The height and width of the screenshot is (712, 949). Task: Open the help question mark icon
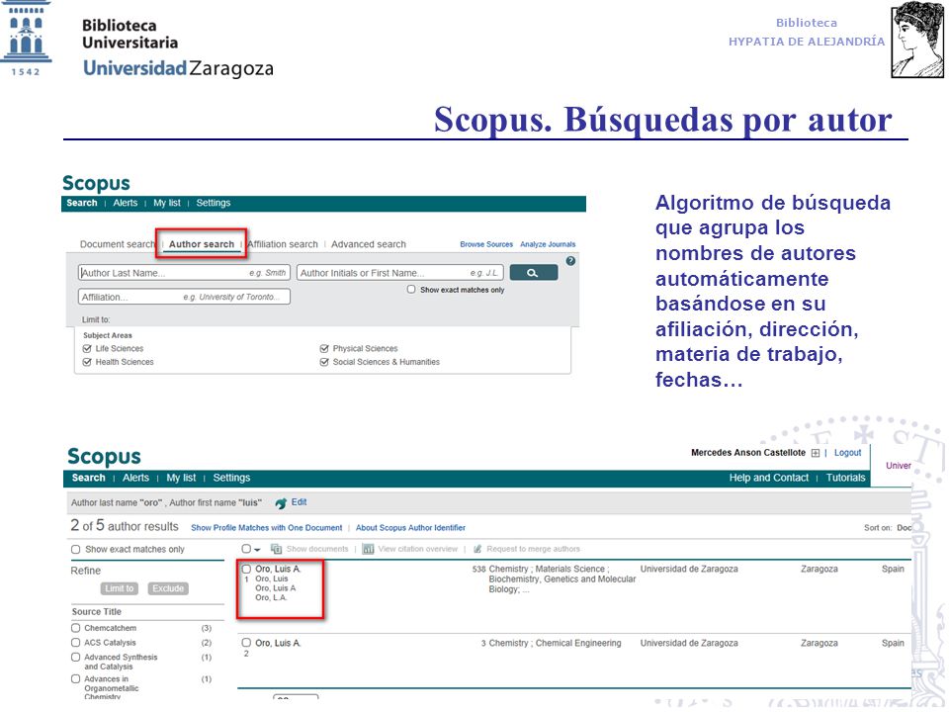(570, 261)
